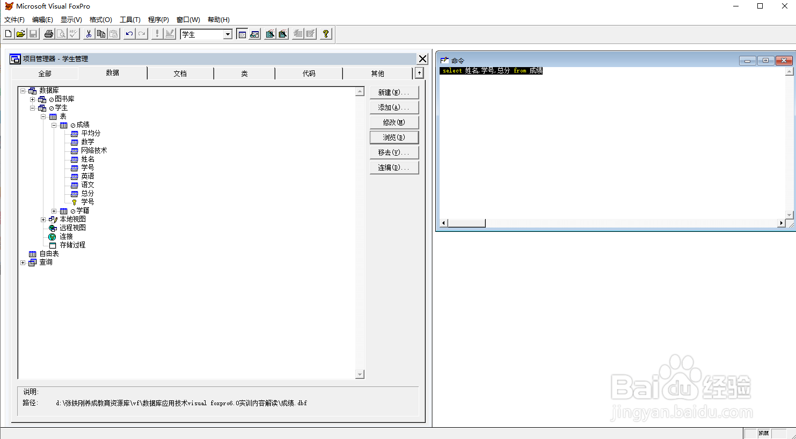Open the 学生 database dropdown in the toolbar
This screenshot has width=796, height=439.
228,34
